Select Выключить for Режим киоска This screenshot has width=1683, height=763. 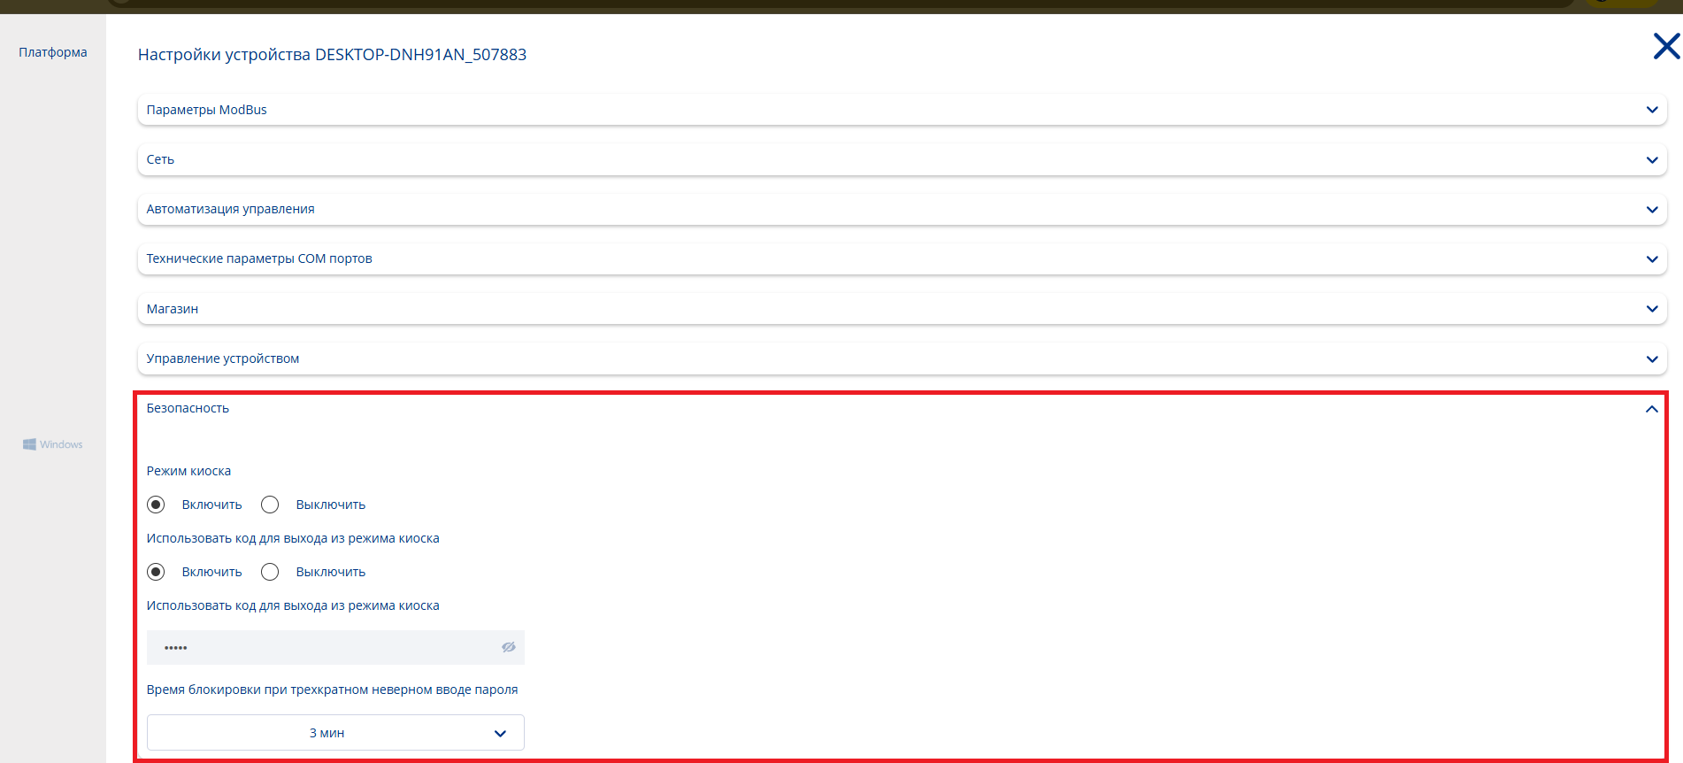pos(270,505)
